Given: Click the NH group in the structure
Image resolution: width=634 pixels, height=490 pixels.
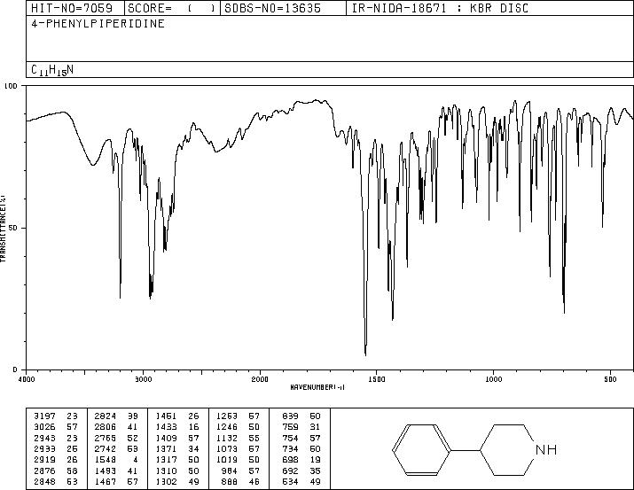Looking at the screenshot, I should tap(546, 449).
